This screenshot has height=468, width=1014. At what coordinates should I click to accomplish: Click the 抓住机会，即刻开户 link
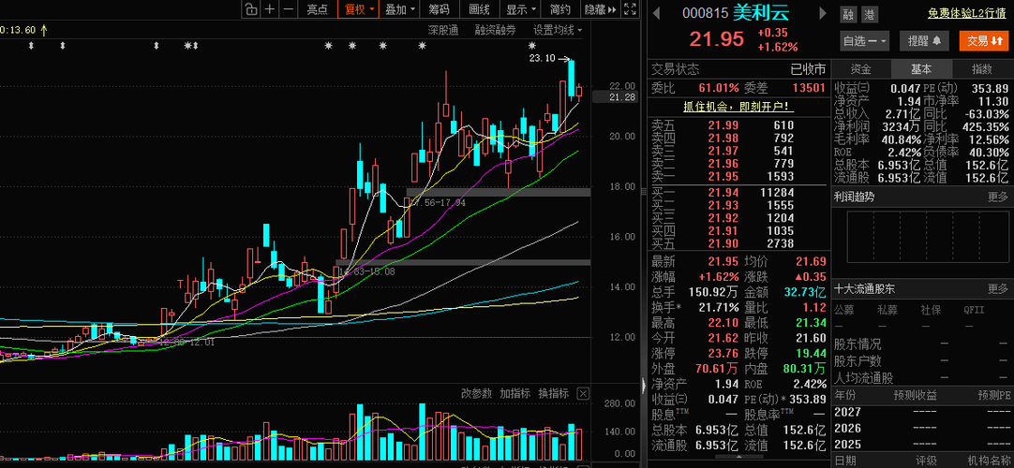coord(739,106)
